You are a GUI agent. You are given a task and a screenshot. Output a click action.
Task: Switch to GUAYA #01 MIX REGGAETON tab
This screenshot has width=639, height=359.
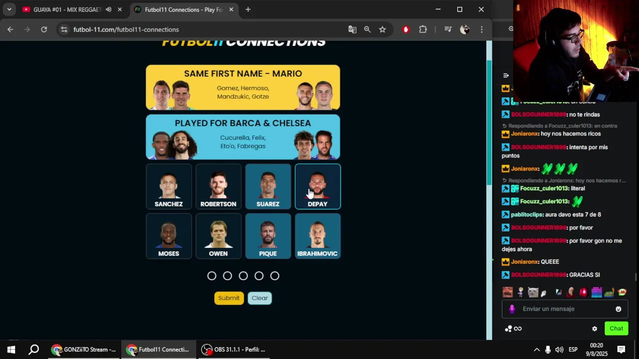[71, 9]
